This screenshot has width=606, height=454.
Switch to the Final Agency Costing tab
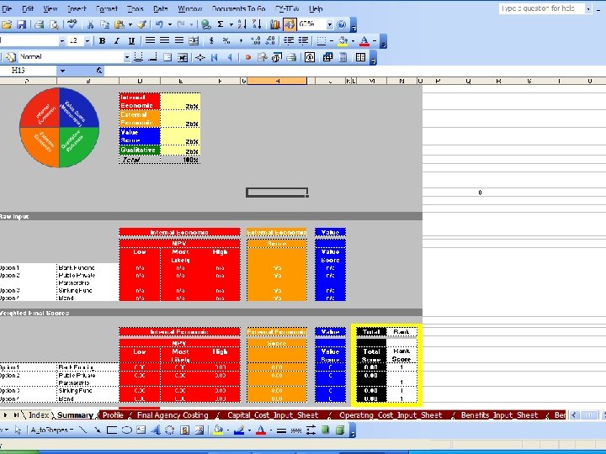click(173, 415)
